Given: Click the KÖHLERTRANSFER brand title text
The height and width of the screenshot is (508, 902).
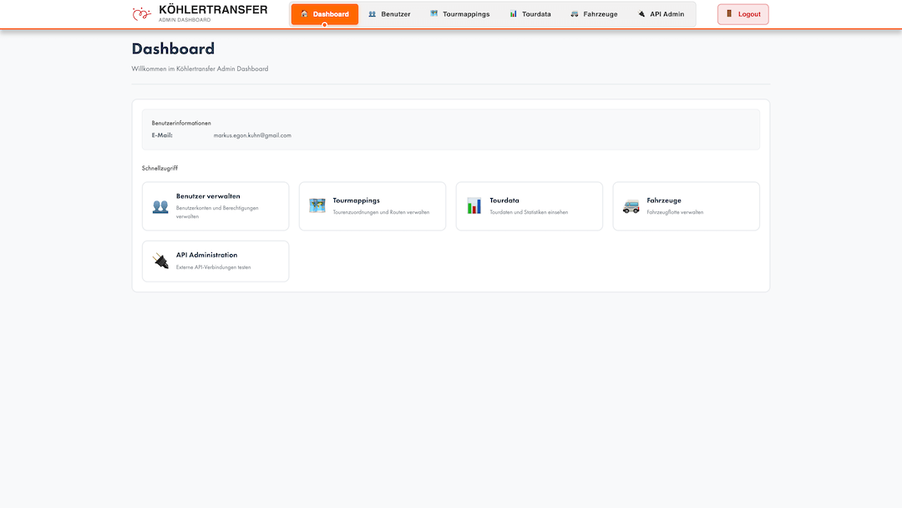Looking at the screenshot, I should coord(213,10).
